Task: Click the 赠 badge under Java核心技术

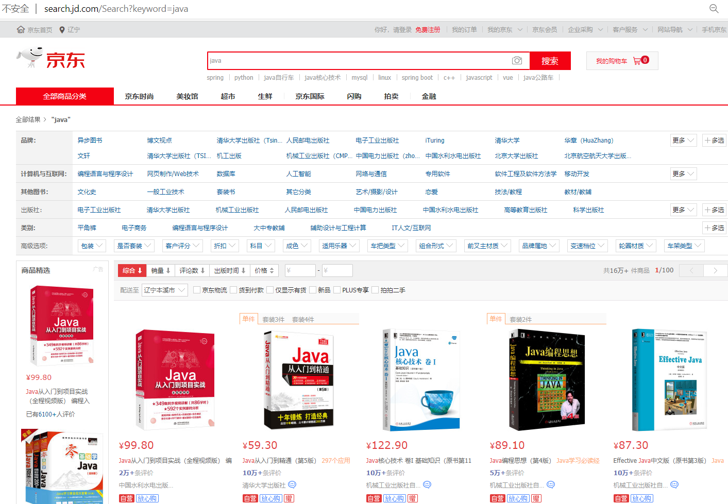Action: click(413, 498)
